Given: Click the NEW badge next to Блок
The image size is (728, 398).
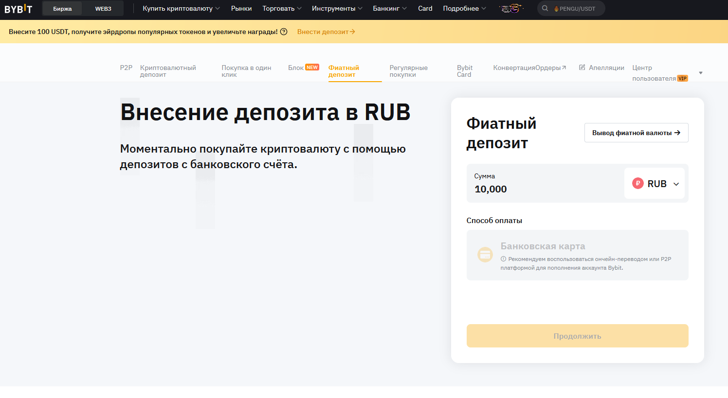Looking at the screenshot, I should [312, 68].
